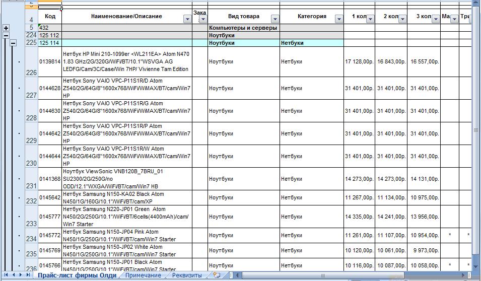Select Нетбук HP Mini 210-1099er description cell

[127, 61]
